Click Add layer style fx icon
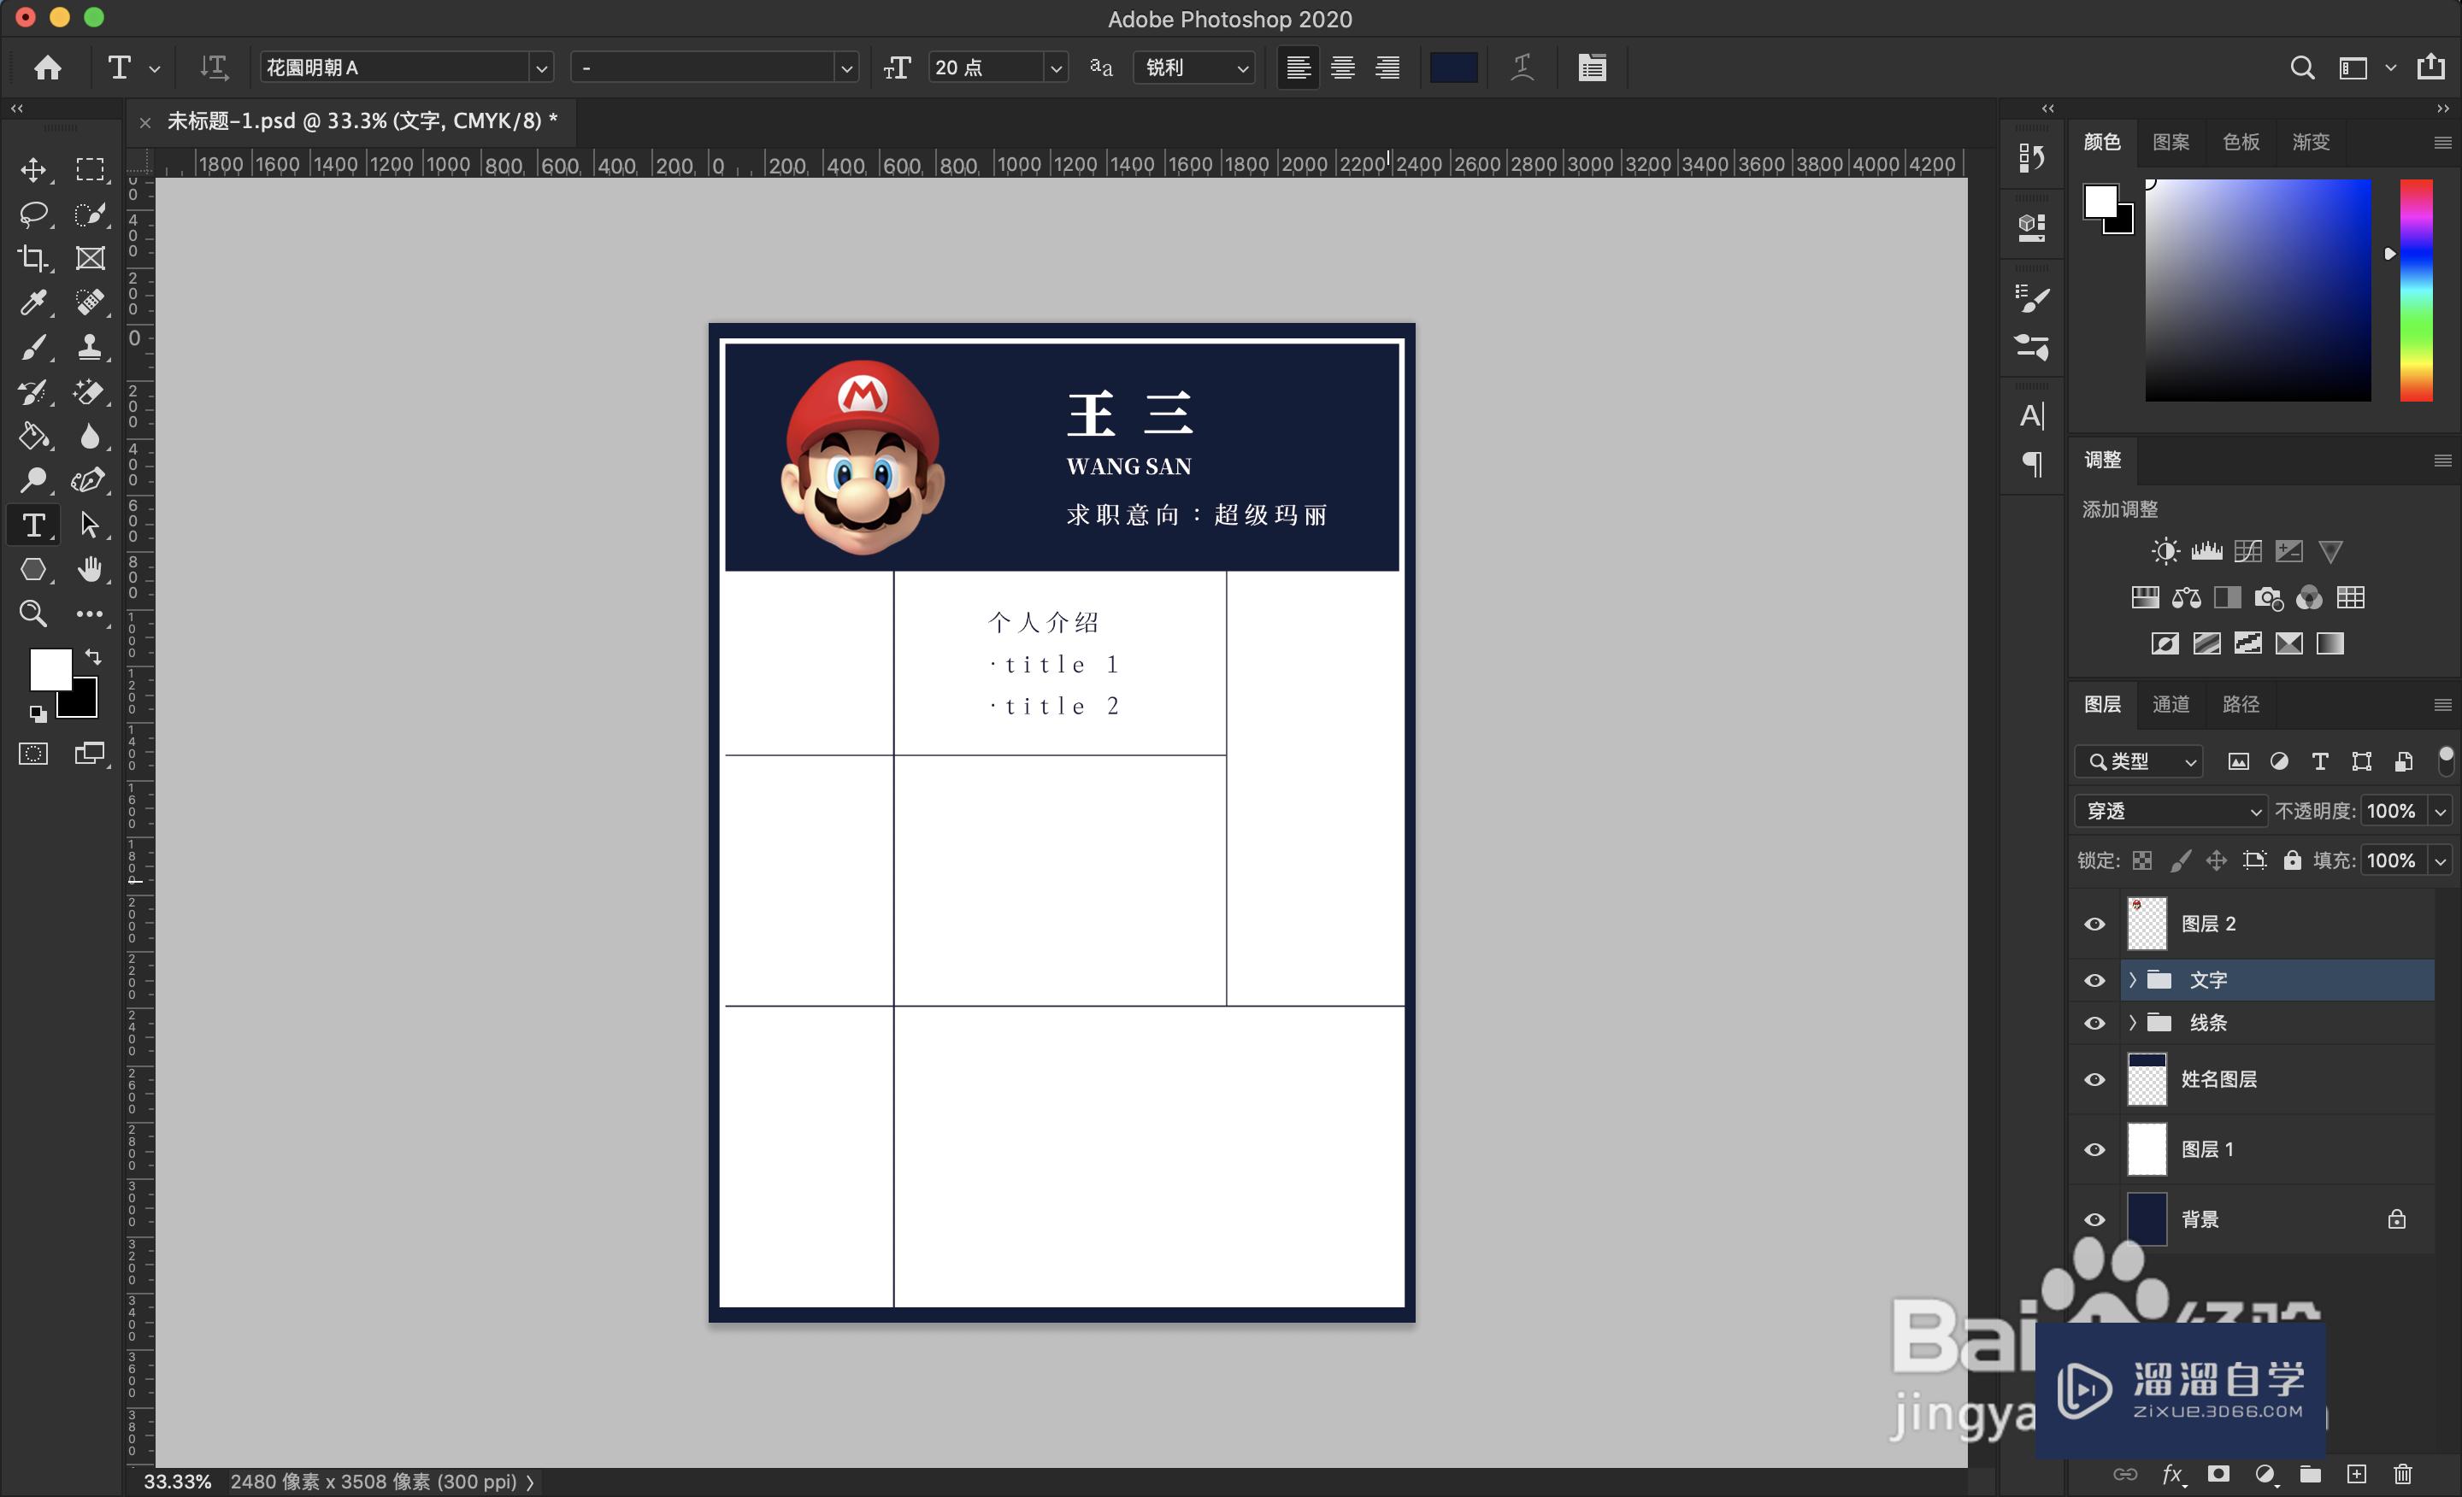2462x1497 pixels. pyautogui.click(x=2171, y=1474)
